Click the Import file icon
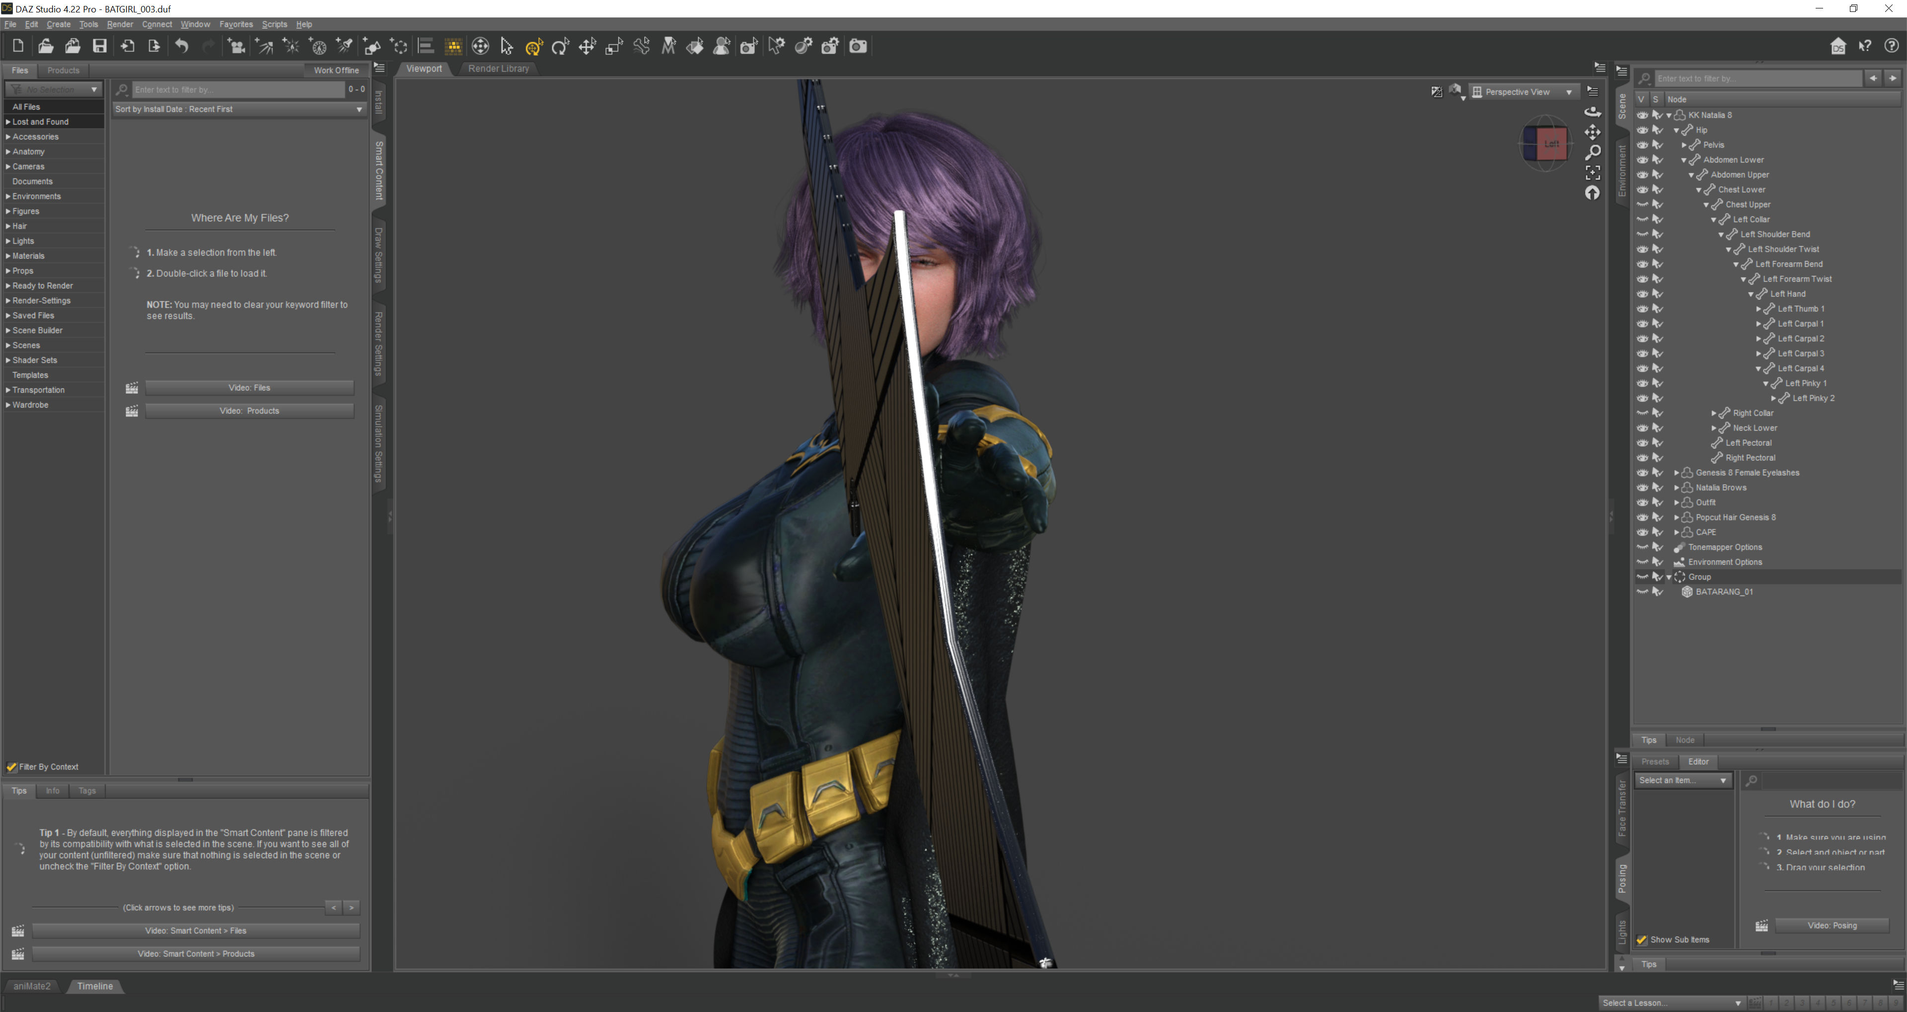The height and width of the screenshot is (1012, 1907). point(127,46)
